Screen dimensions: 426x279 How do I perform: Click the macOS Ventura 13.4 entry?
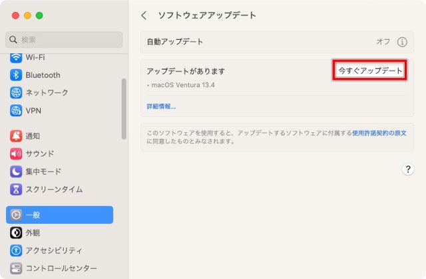[182, 85]
